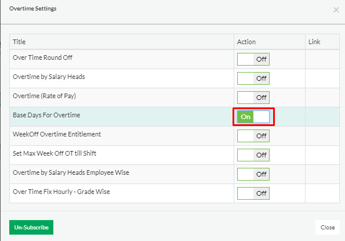Click the Un-Subscribe button
Viewport: 345px width, 241px height.
[x=31, y=227]
